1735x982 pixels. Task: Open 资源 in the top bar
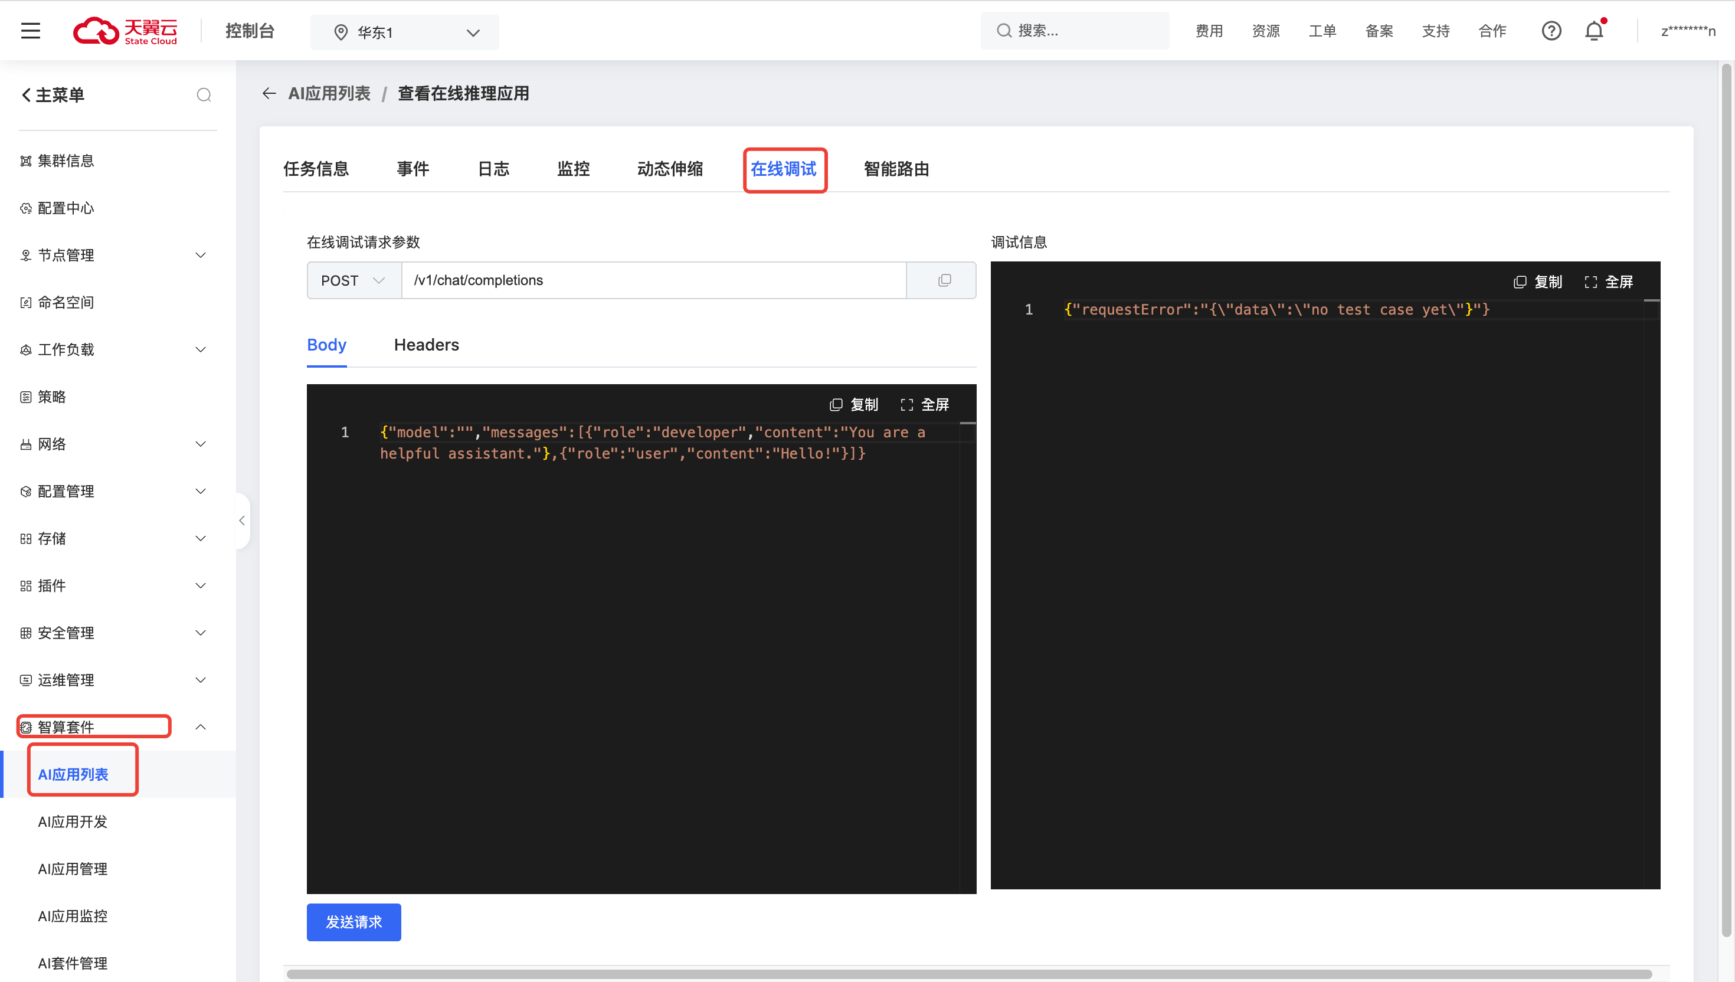point(1265,31)
